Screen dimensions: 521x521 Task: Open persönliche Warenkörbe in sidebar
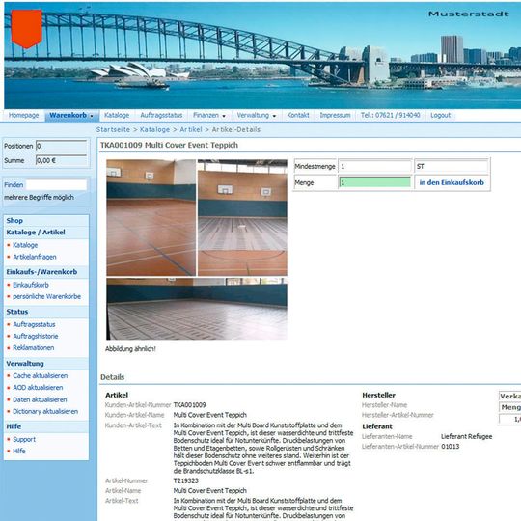coord(47,296)
